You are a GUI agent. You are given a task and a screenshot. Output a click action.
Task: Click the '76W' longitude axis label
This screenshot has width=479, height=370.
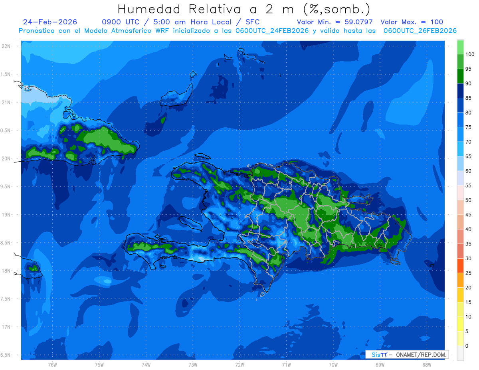click(x=52, y=365)
